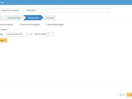This screenshot has width=132, height=99.
Task: Select 'Discover the following IPs' radio button
Action: coord(19,25)
